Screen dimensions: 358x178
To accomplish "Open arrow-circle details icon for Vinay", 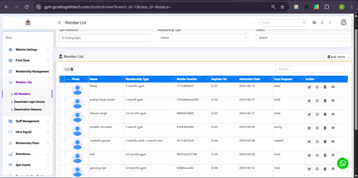I will [x=317, y=87].
